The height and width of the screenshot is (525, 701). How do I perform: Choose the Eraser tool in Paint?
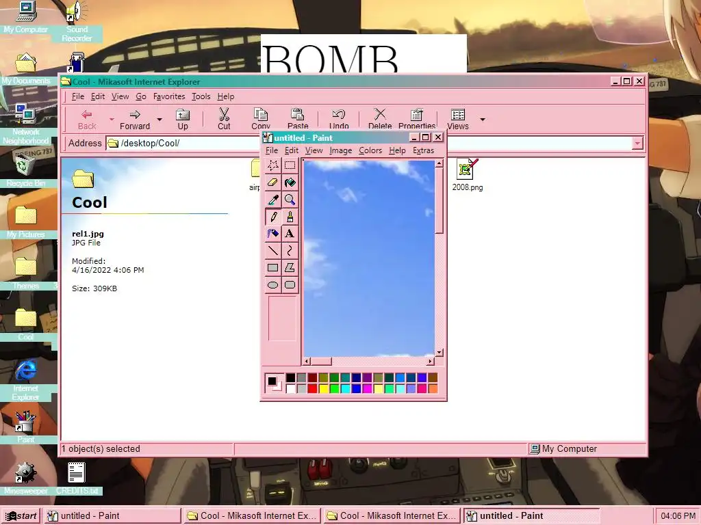point(272,183)
